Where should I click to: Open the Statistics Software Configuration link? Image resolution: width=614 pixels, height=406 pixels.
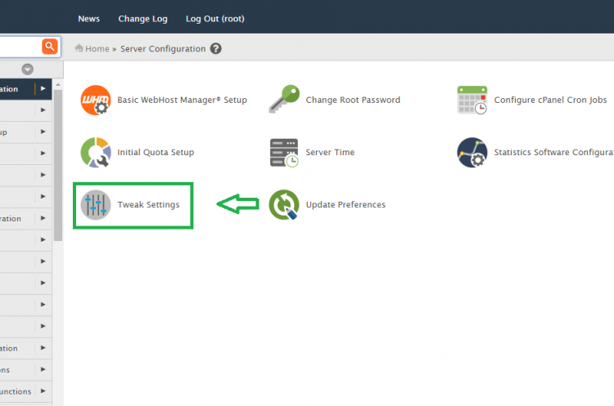pyautogui.click(x=553, y=153)
